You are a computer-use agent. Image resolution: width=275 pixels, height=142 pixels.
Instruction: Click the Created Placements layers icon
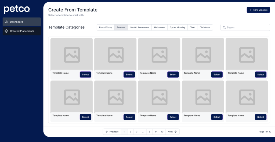tap(6, 31)
